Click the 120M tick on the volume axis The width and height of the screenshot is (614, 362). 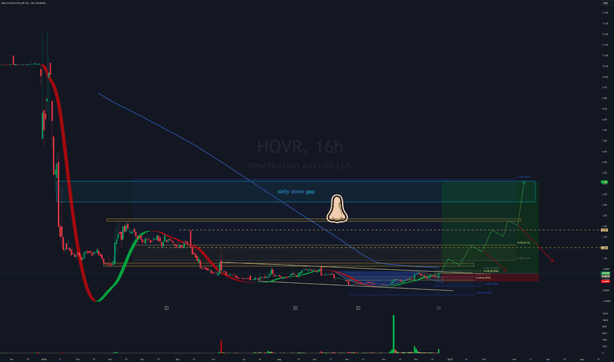click(605, 314)
